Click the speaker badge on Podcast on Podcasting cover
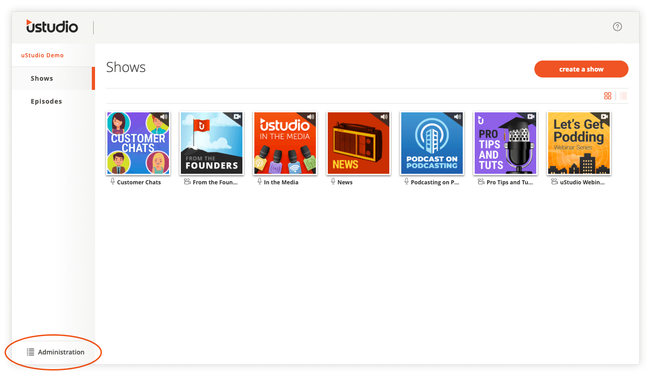The image size is (651, 376). pos(458,117)
